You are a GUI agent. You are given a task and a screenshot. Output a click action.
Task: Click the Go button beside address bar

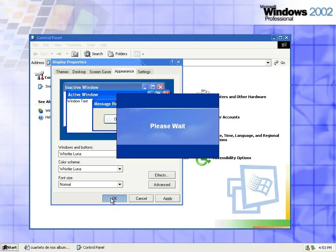tap(280, 63)
